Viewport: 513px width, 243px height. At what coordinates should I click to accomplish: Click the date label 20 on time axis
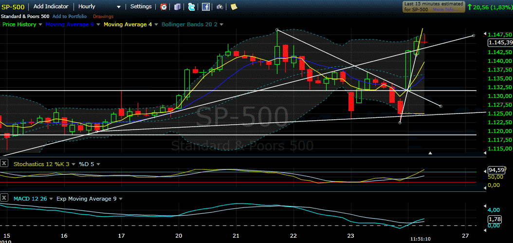(179, 236)
